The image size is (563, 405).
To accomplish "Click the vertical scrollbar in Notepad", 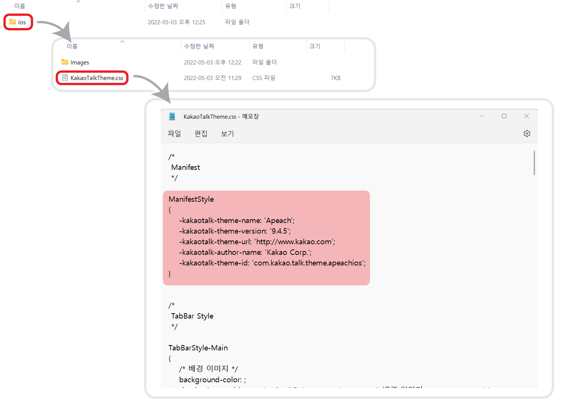I will [x=534, y=163].
